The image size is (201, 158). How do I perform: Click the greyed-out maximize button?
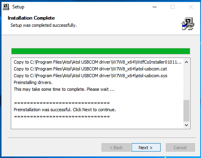(x=173, y=7)
